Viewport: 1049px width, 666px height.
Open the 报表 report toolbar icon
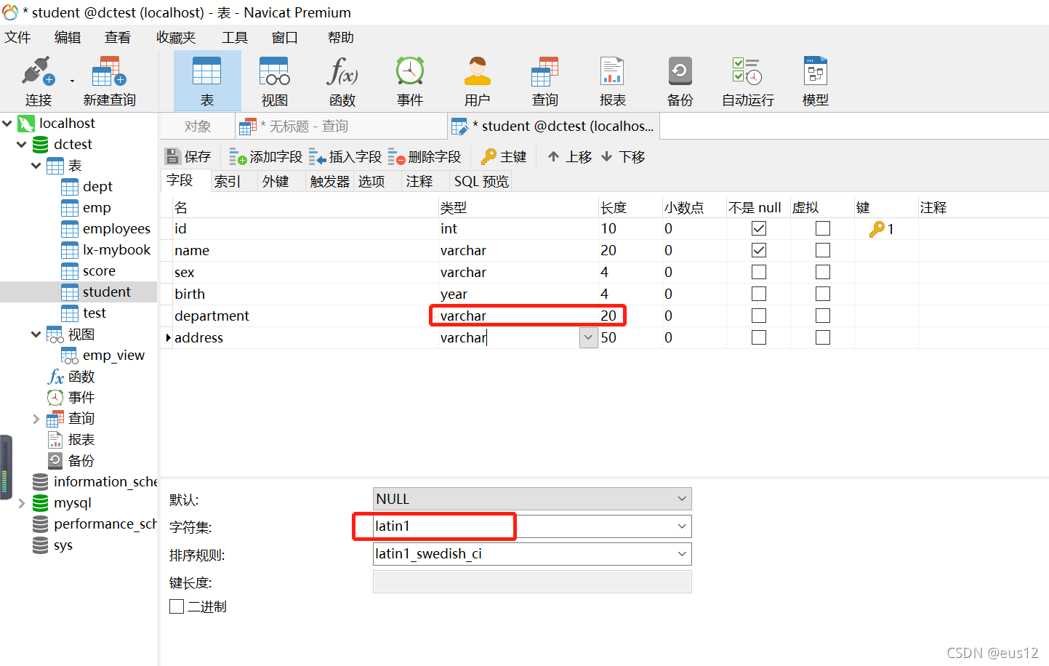(613, 81)
